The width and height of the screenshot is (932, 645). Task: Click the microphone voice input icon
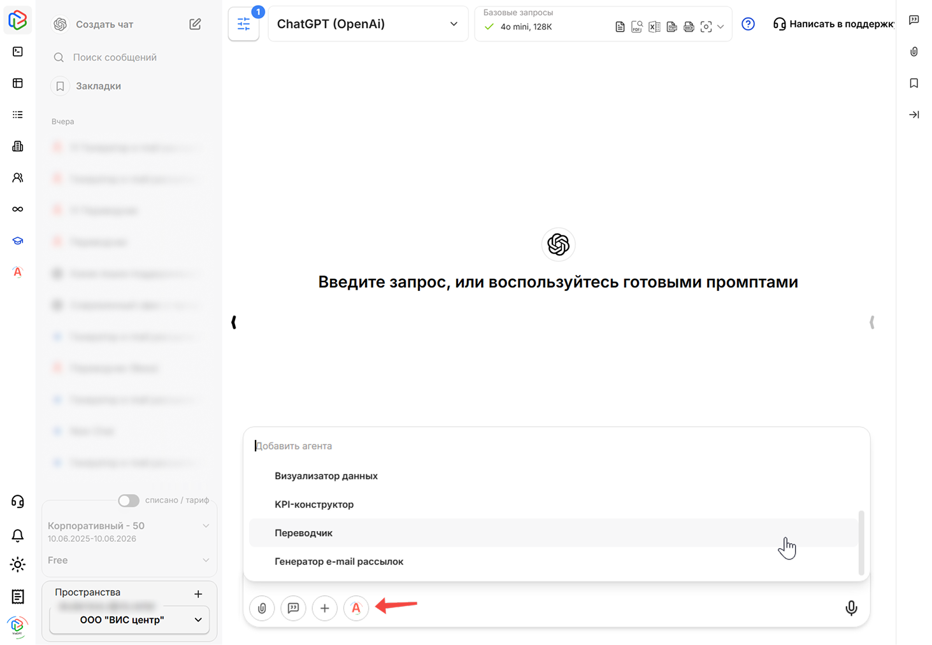(850, 608)
